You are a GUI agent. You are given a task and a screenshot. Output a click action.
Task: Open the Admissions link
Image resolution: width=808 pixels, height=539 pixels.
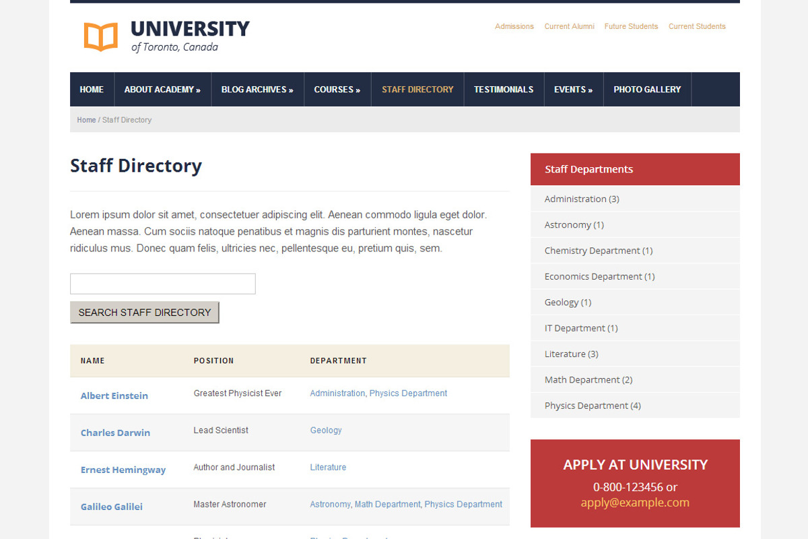click(x=514, y=26)
